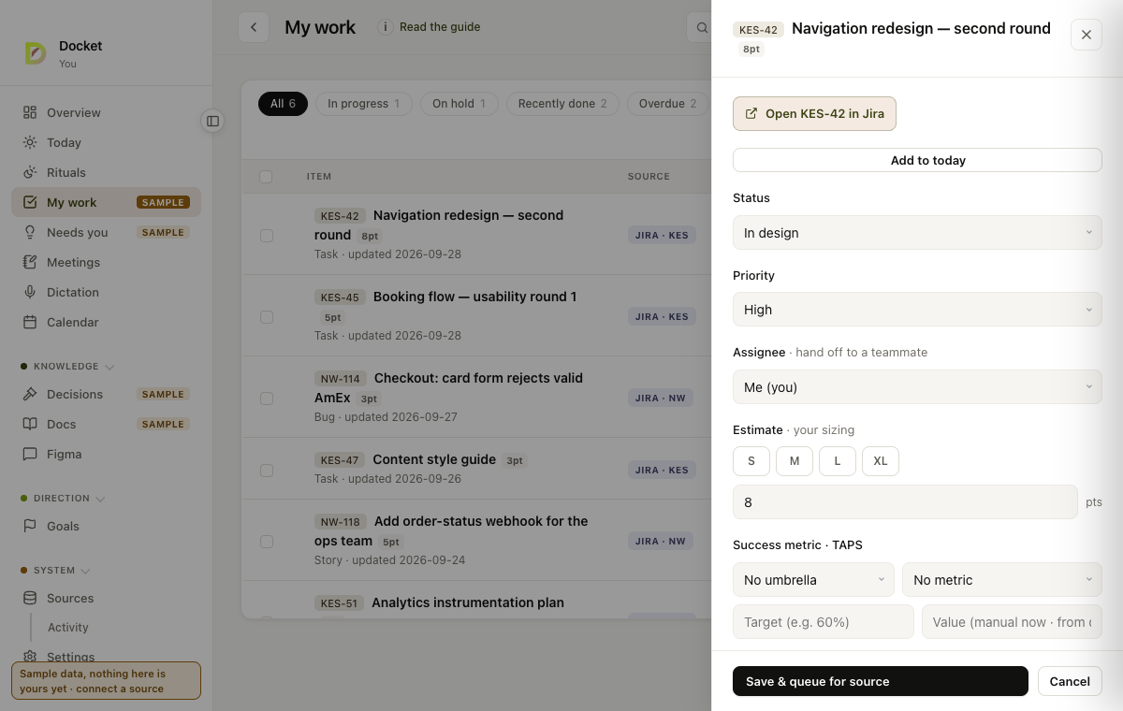The height and width of the screenshot is (711, 1123).
Task: Choose estimate size S
Action: (751, 460)
